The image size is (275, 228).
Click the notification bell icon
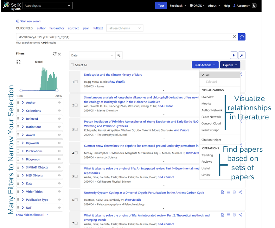[233, 55]
